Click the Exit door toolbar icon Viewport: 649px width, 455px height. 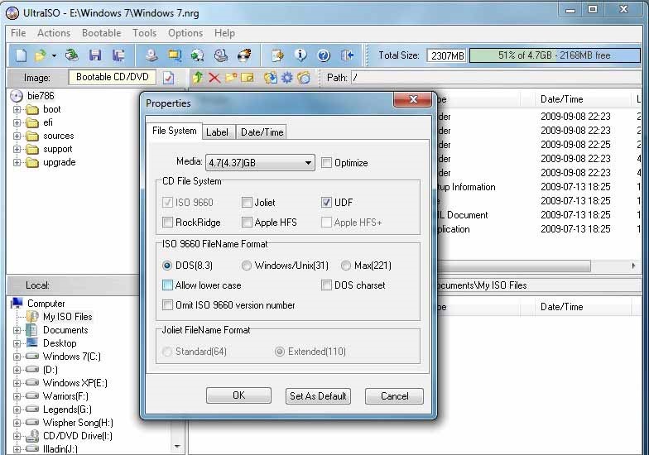click(x=347, y=55)
